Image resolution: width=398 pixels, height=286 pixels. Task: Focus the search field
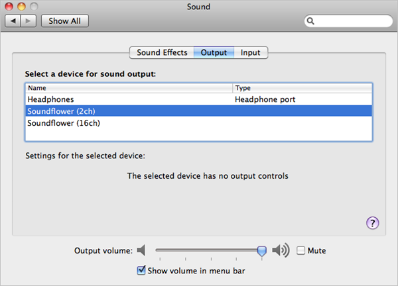[352, 21]
